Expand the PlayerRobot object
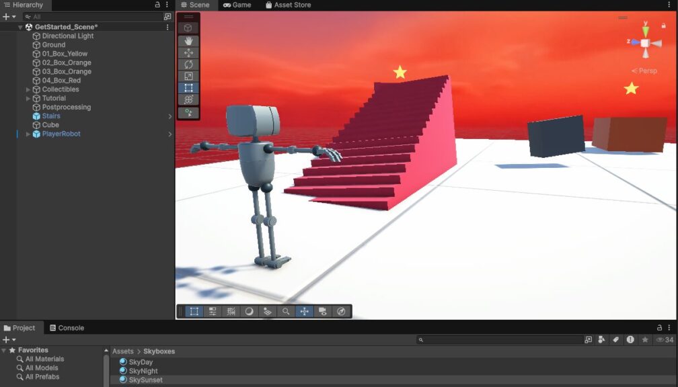Image resolution: width=678 pixels, height=387 pixels. [28, 134]
